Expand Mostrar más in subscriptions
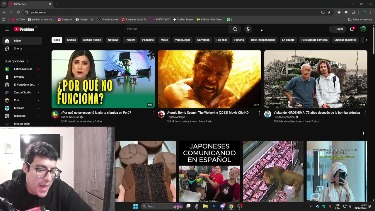The image size is (375, 211). pos(22,124)
